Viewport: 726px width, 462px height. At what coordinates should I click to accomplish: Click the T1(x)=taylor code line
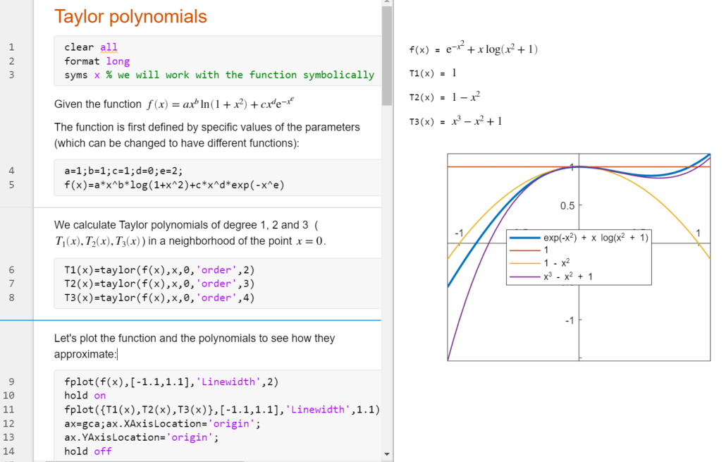pyautogui.click(x=159, y=269)
